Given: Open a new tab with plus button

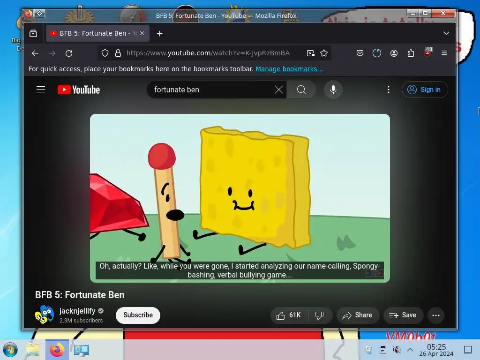Looking at the screenshot, I should click(159, 34).
